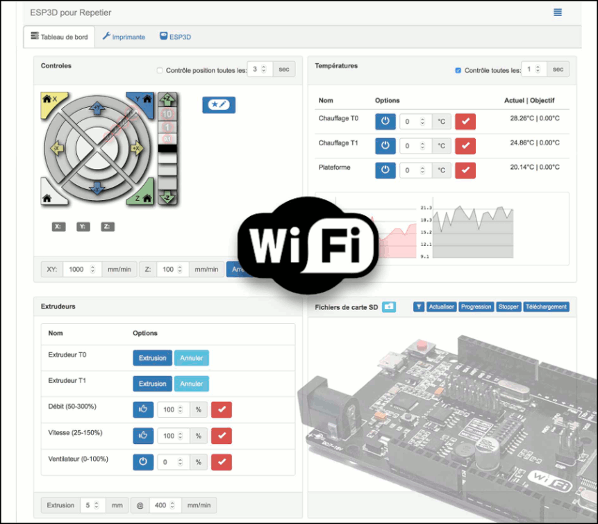
Task: Click extrusion speed field showing 400
Action: [165, 505]
